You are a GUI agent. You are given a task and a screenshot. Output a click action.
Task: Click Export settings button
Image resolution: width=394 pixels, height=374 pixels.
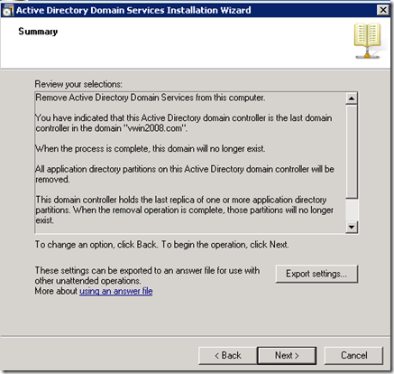(x=316, y=274)
